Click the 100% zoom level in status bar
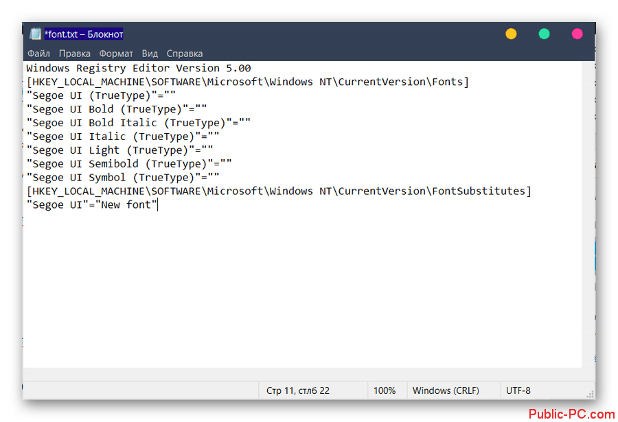Viewport: 618px width, 422px height. pos(385,390)
